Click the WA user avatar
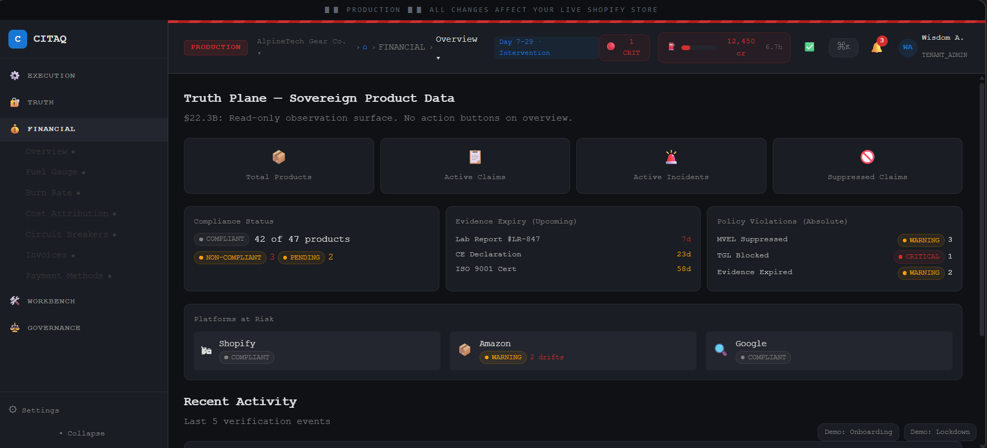The image size is (987, 448). (x=908, y=47)
